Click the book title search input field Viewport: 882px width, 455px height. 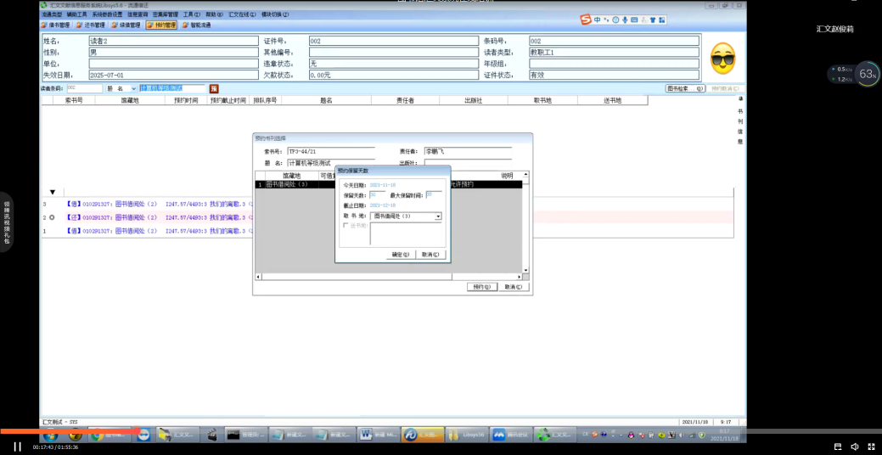click(x=172, y=88)
